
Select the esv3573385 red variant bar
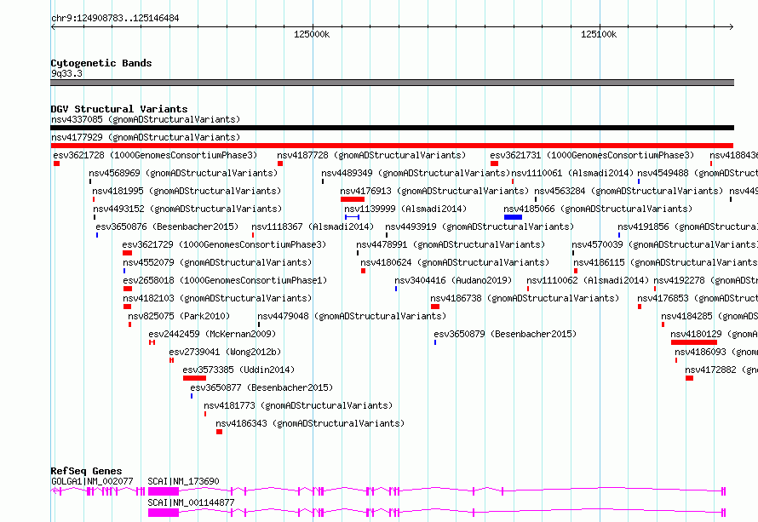click(194, 378)
